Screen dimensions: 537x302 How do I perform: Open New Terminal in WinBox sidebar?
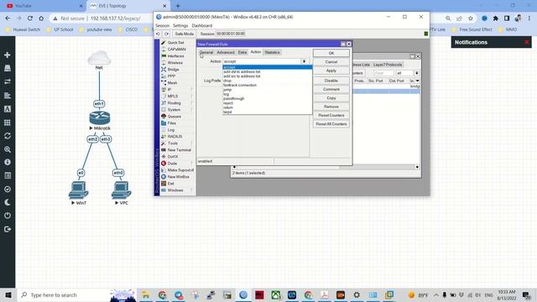click(179, 150)
